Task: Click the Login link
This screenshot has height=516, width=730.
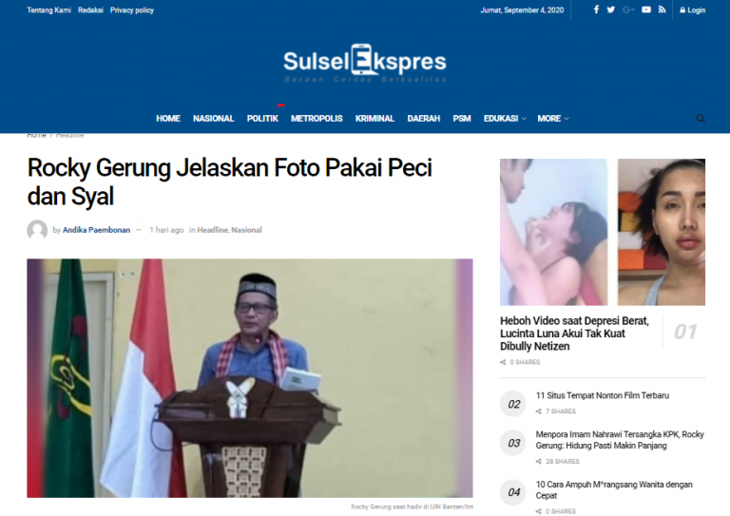Action: tap(693, 10)
